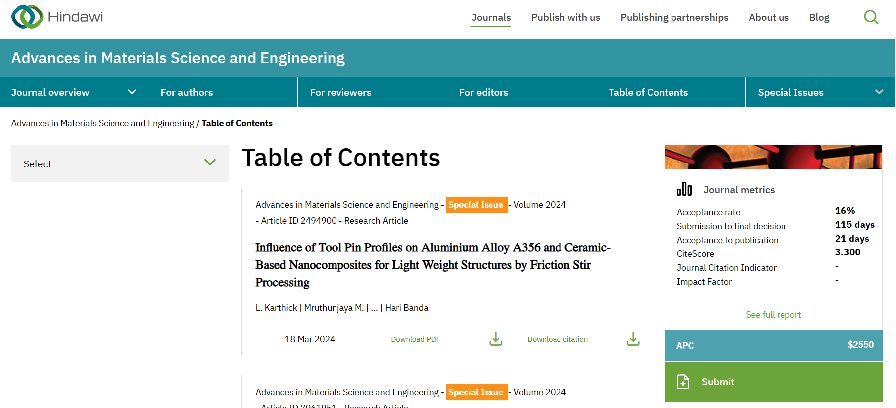The width and height of the screenshot is (896, 408).
Task: Click Submission to final decision label
Action: click(731, 226)
